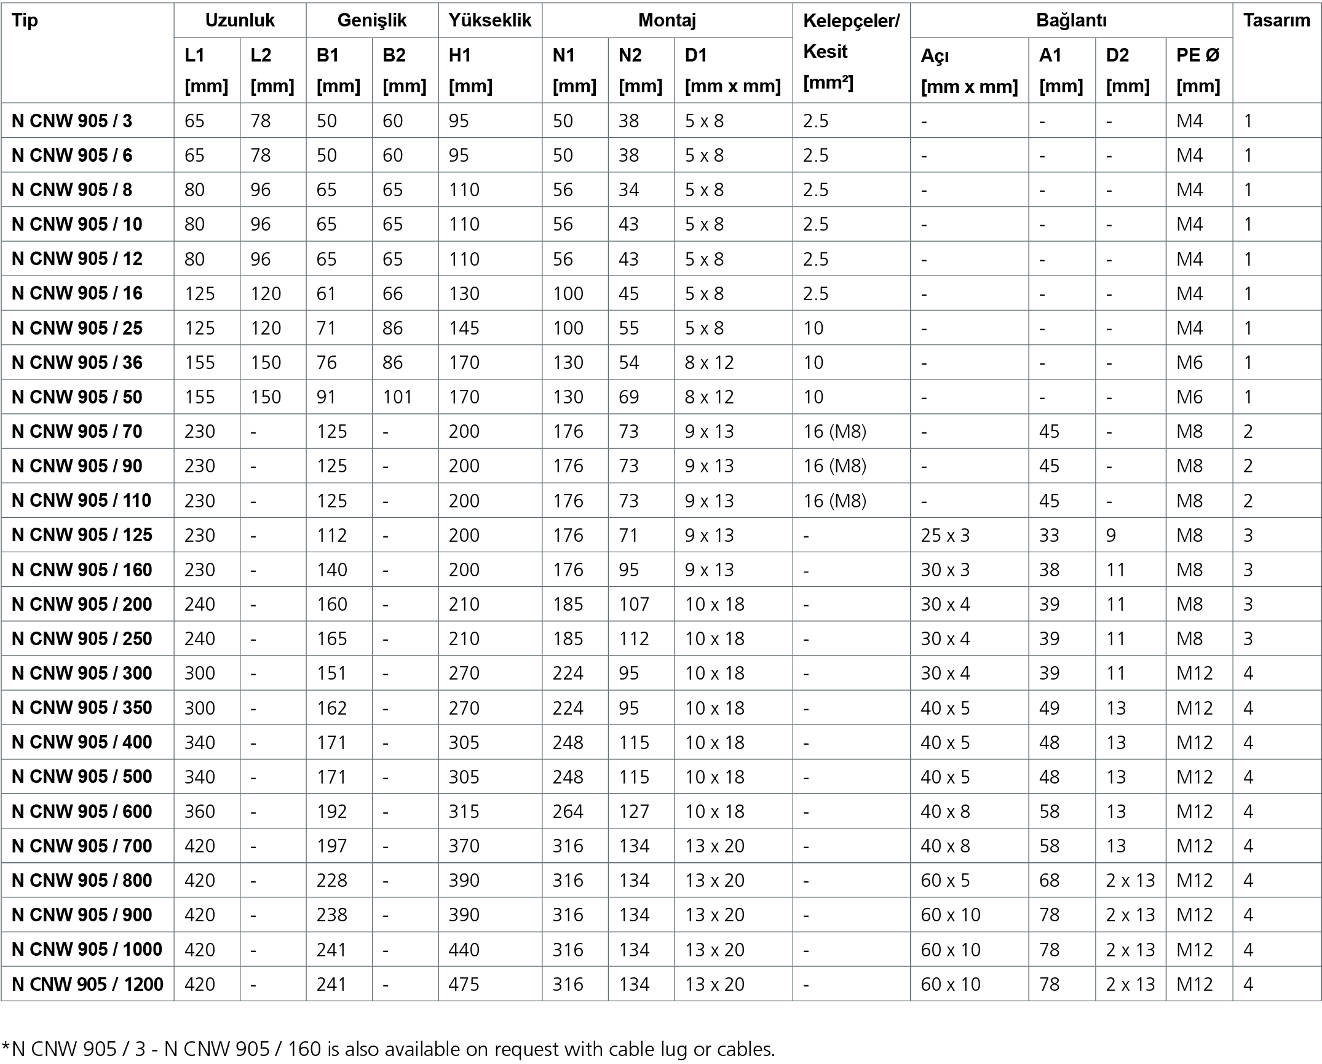Select row label N CNW 905 / 900
This screenshot has height=1064, width=1322.
click(x=82, y=915)
